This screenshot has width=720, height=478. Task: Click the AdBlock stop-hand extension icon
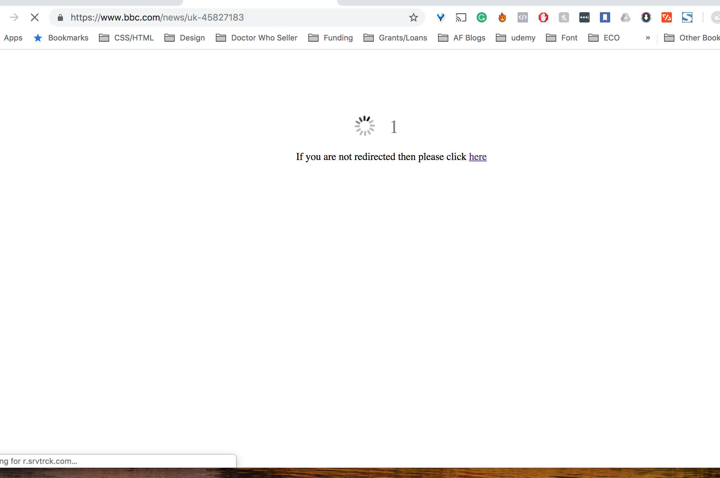[543, 17]
